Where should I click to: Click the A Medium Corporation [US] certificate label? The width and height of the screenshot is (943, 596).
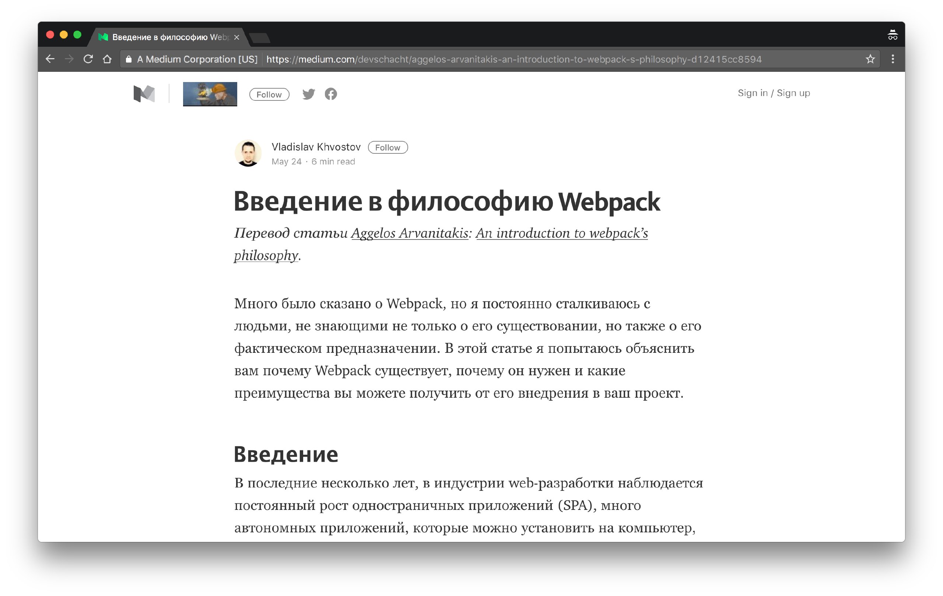[197, 59]
